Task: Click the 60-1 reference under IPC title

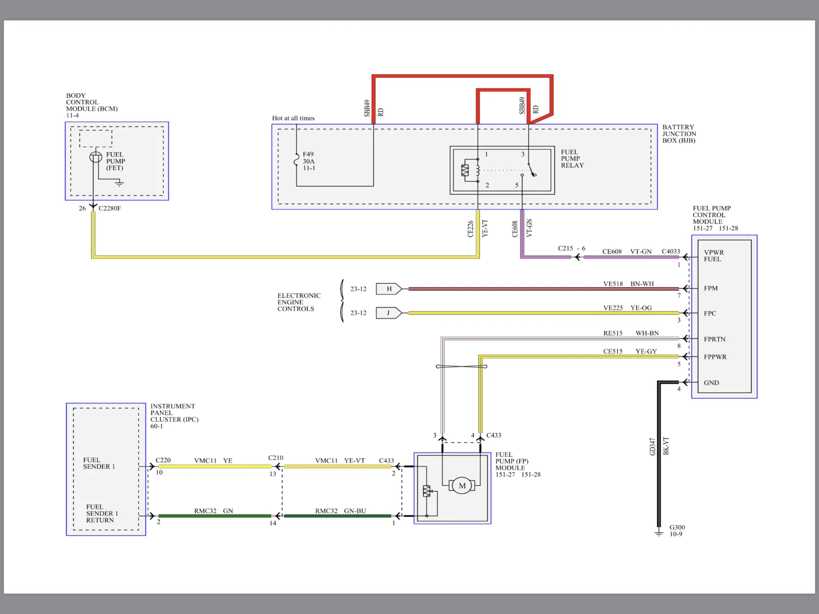Action: pyautogui.click(x=157, y=426)
